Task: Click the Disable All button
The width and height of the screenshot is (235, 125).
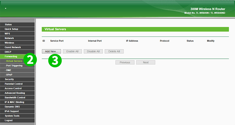Action: pos(93,51)
